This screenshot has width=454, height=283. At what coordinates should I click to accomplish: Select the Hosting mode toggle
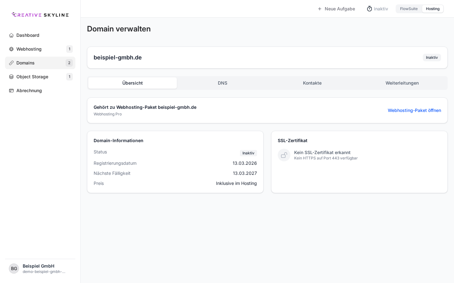[x=433, y=9]
